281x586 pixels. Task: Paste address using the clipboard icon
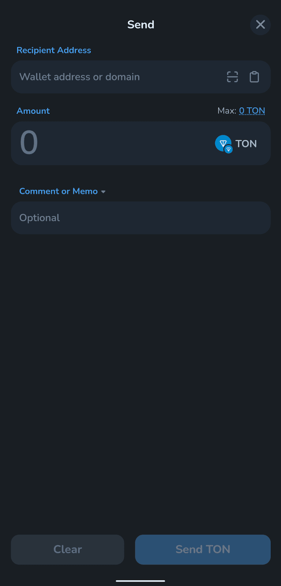[254, 77]
